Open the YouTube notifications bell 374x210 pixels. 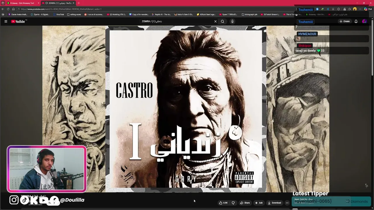tap(356, 21)
